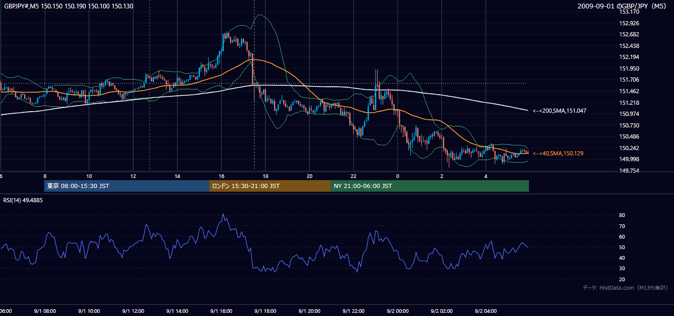Click bottom time label 9/1 08:00
The height and width of the screenshot is (316, 674).
click(45, 311)
